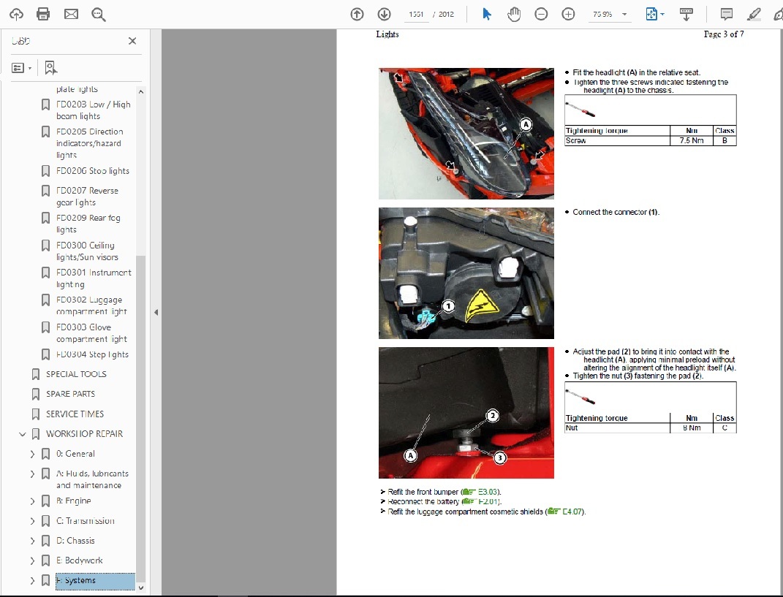Expand the B: Engine bookmark
The image size is (783, 597).
32,501
